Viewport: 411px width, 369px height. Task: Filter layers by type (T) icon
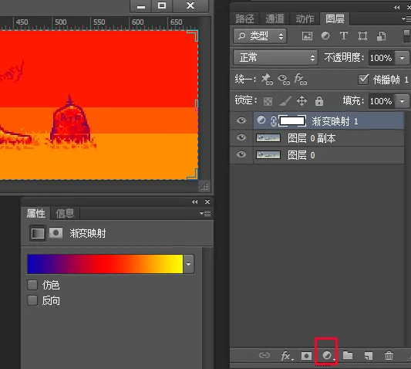344,36
